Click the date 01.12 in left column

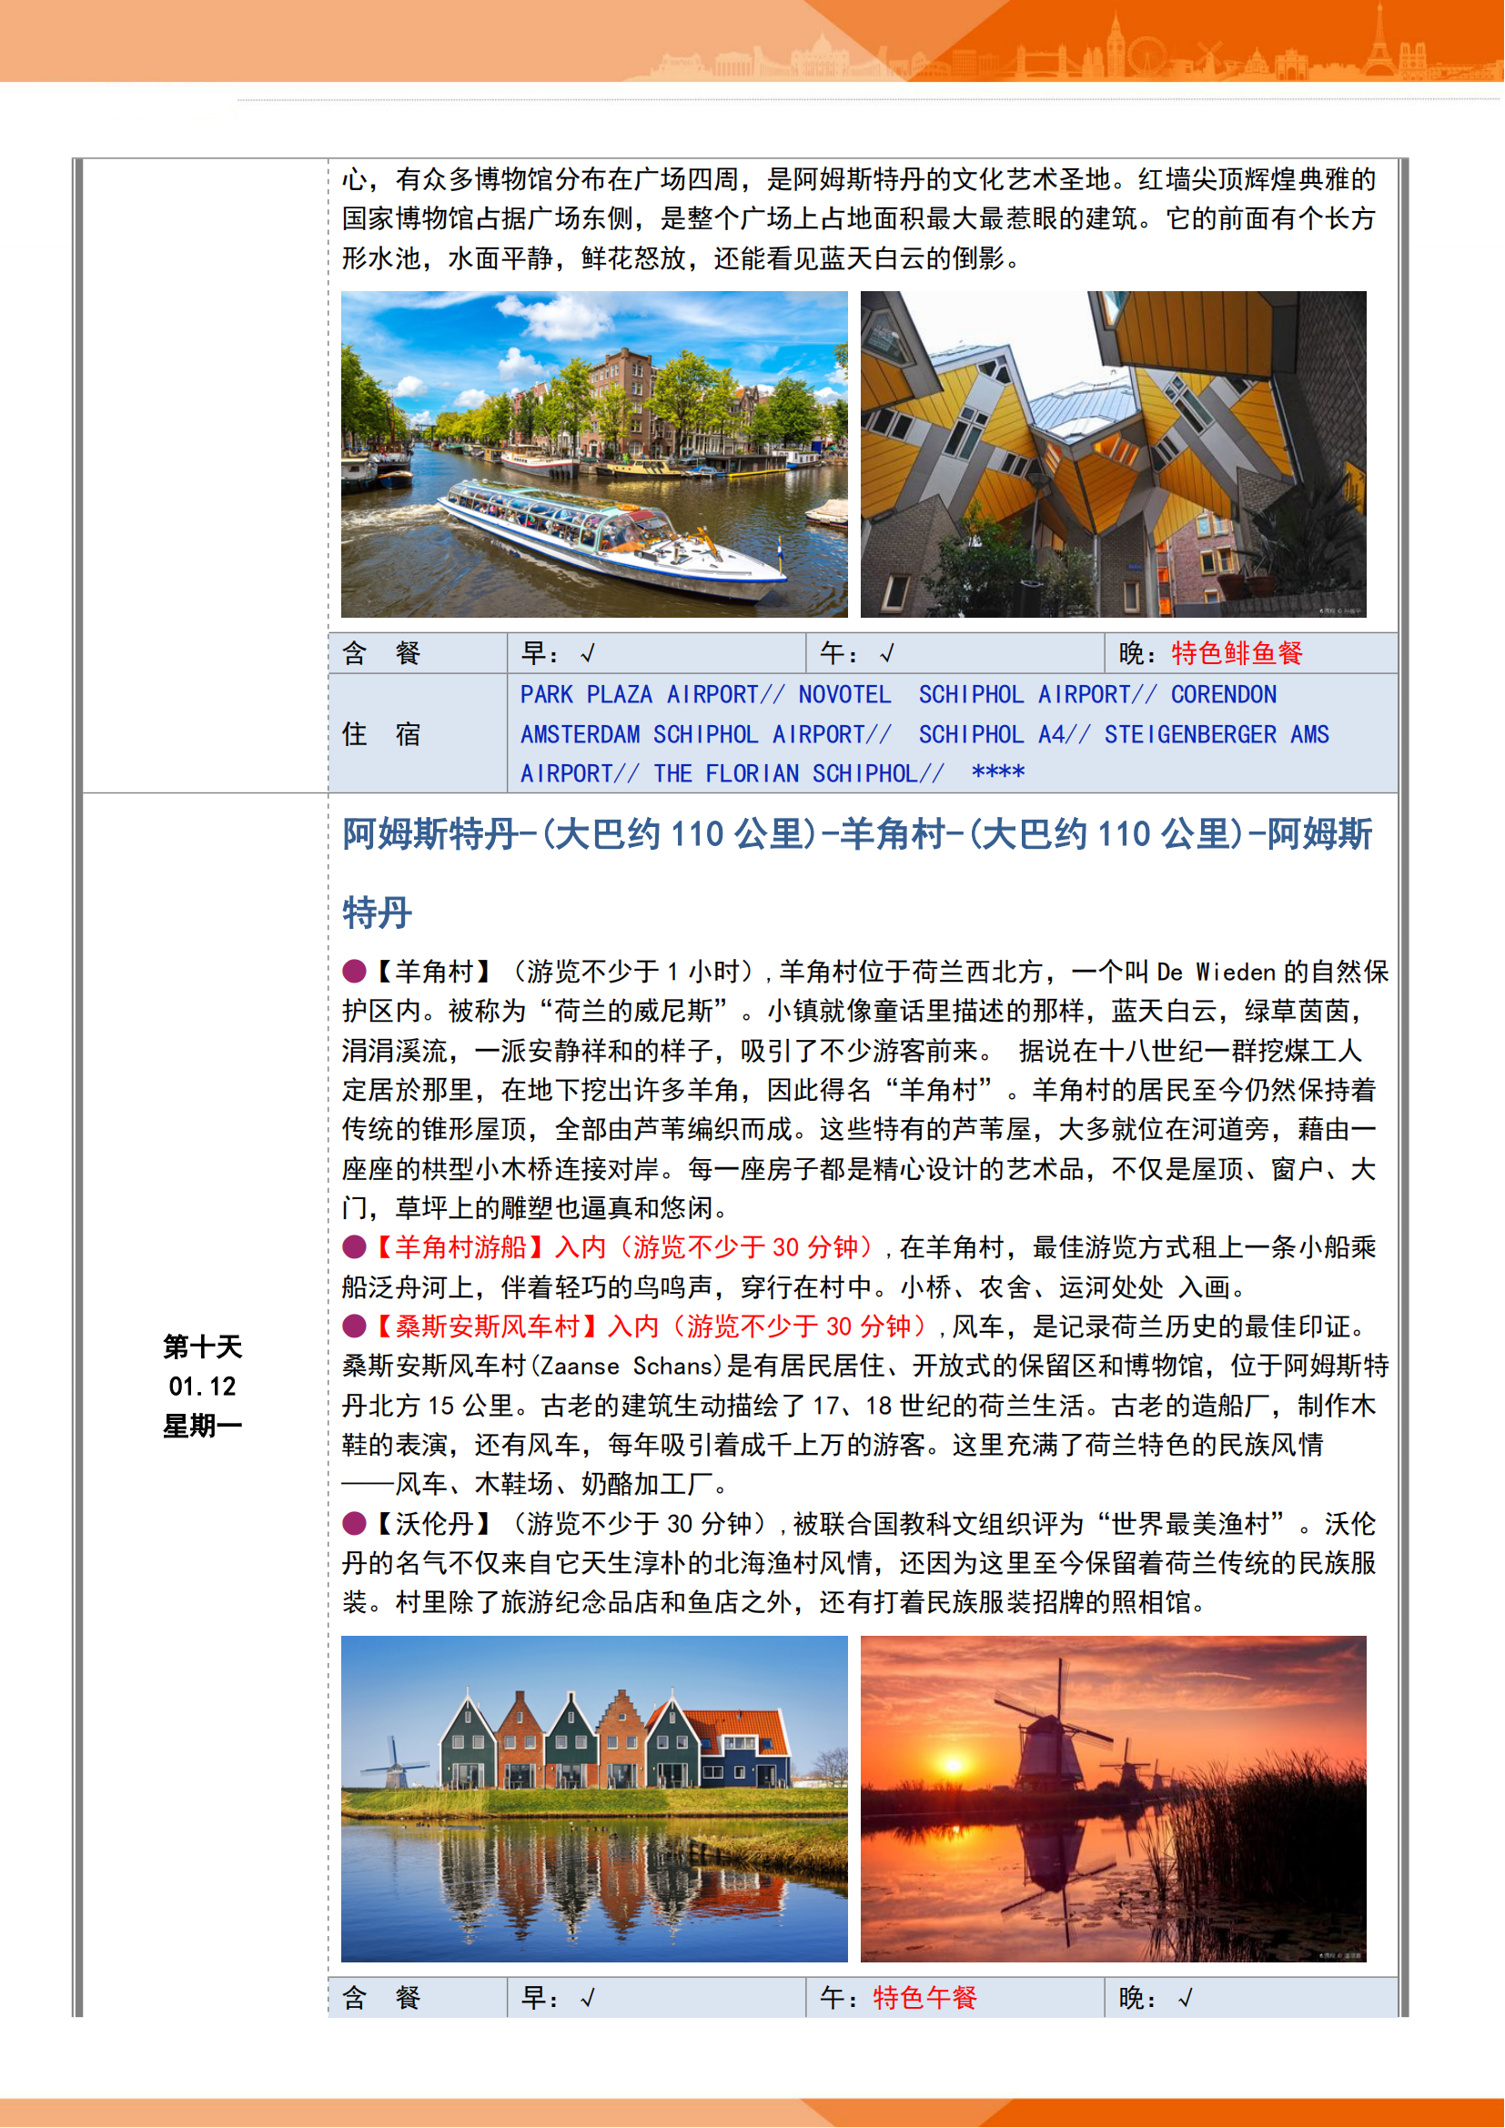[202, 1387]
